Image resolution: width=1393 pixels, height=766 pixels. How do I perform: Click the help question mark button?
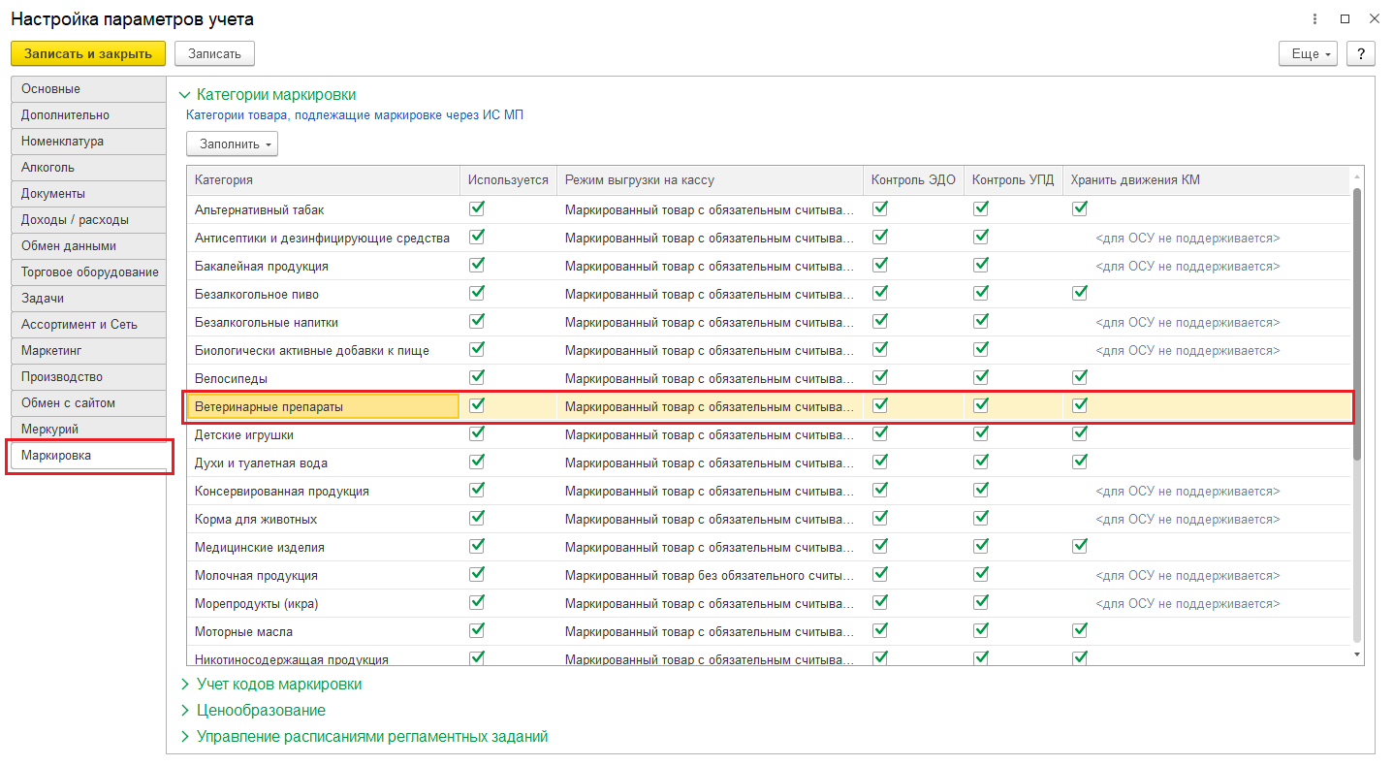point(1361,53)
